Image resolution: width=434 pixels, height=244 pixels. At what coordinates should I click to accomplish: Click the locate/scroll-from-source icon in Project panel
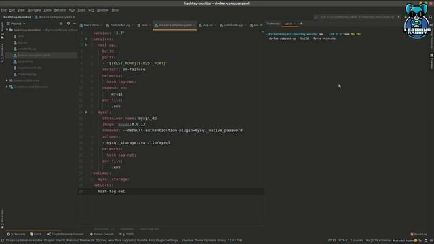pos(61,24)
